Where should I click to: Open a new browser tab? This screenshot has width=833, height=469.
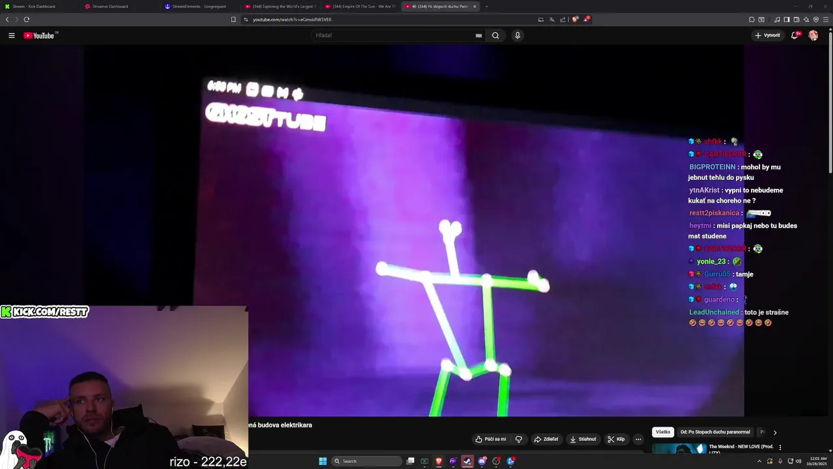[487, 7]
